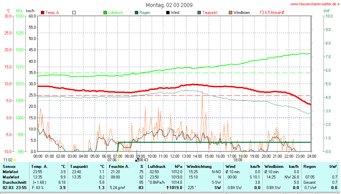This screenshot has height=194, width=341.
Task: Click the yellow dot beside 11:02
Action: point(15,160)
